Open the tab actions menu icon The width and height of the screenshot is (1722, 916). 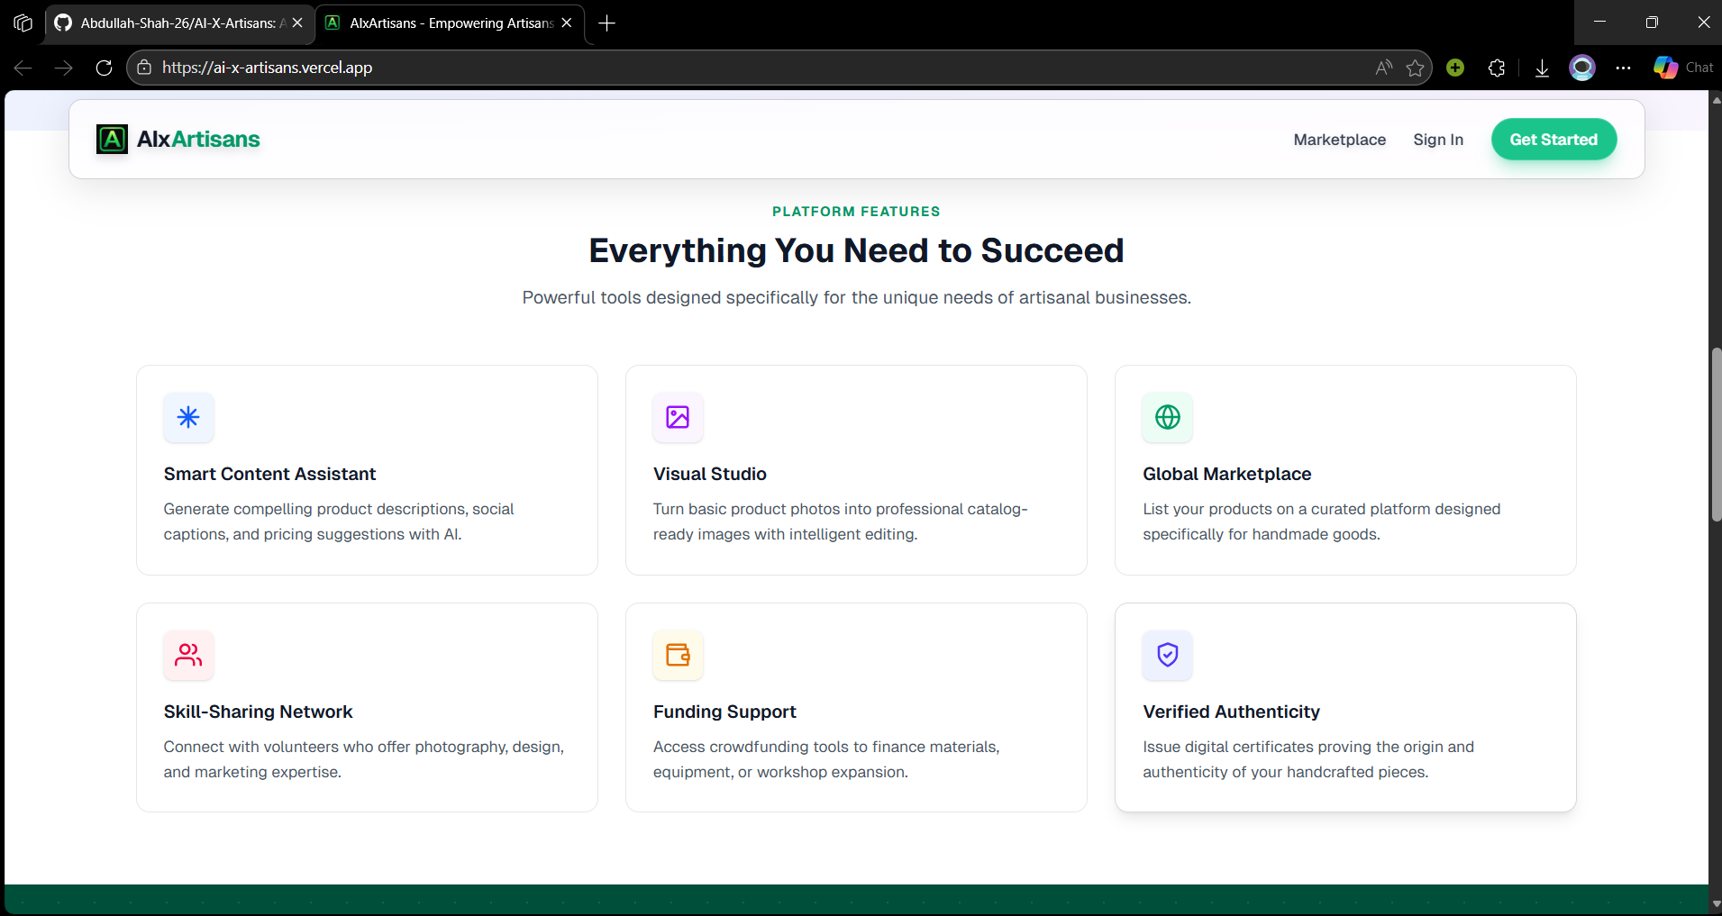pos(23,23)
